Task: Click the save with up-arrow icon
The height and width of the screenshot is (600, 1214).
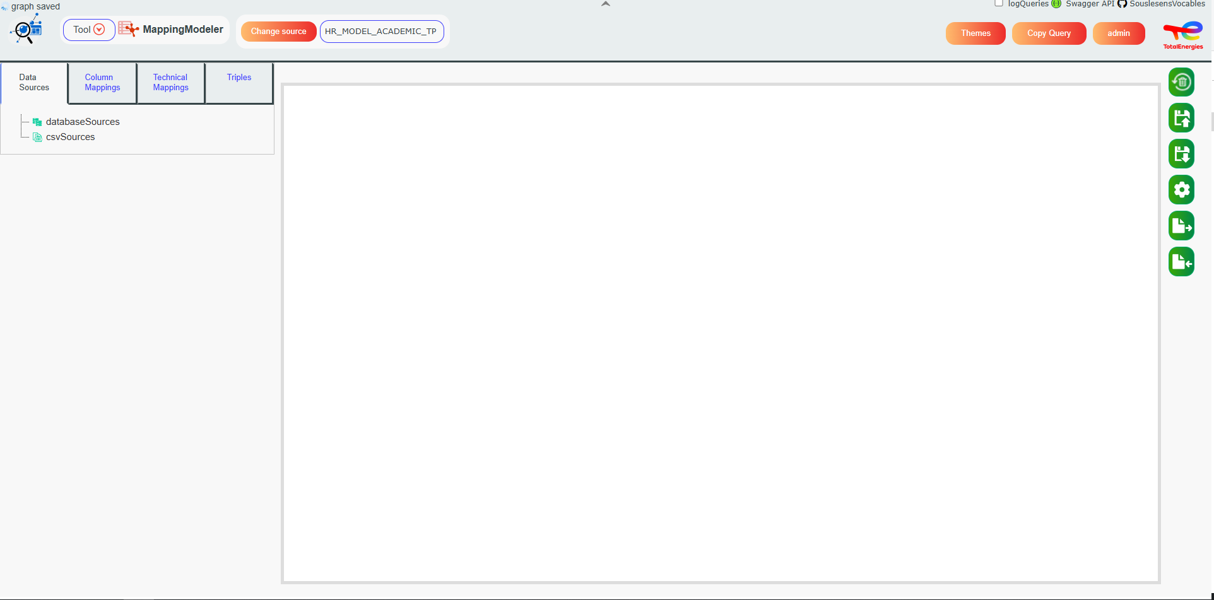Action: pos(1181,118)
